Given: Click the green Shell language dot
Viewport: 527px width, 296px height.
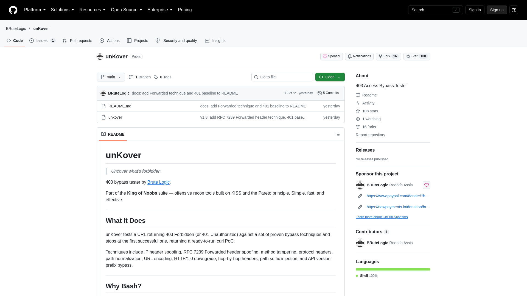Looking at the screenshot, I should click(357, 276).
